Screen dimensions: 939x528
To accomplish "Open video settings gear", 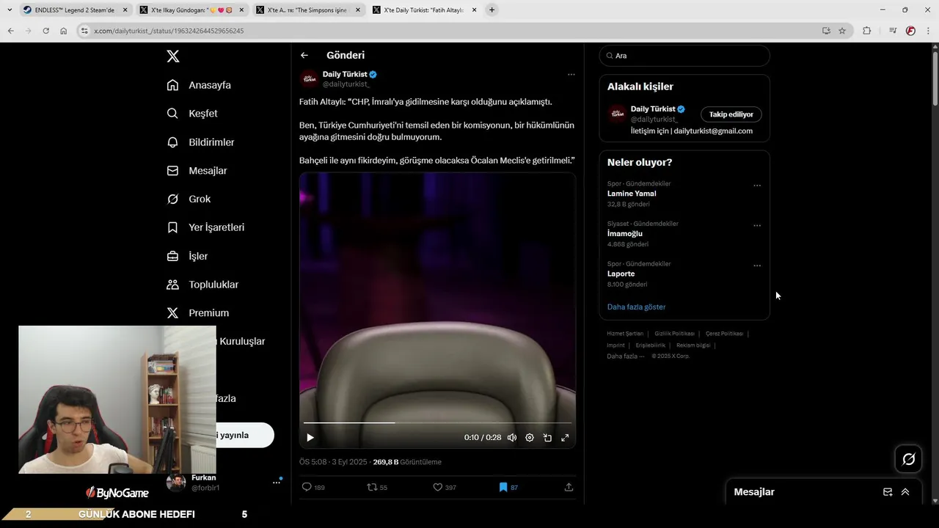I will tap(530, 438).
